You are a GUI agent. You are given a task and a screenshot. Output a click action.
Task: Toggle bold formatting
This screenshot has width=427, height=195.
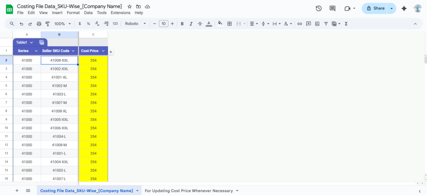coord(182,24)
